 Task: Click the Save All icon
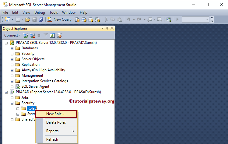pyautogui.click(x=41, y=19)
